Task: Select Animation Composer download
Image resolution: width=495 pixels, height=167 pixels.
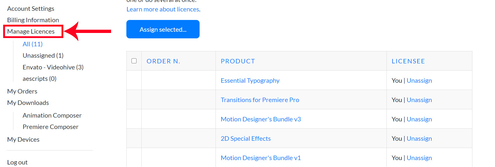Action: pos(52,115)
